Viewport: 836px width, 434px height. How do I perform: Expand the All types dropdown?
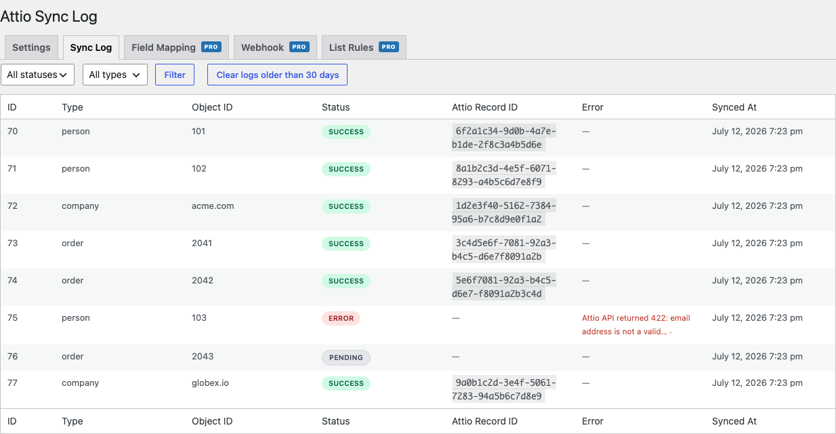pos(115,75)
